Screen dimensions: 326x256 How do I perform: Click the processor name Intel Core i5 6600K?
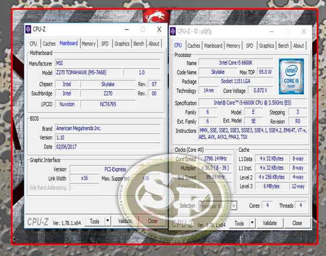[x=236, y=63]
